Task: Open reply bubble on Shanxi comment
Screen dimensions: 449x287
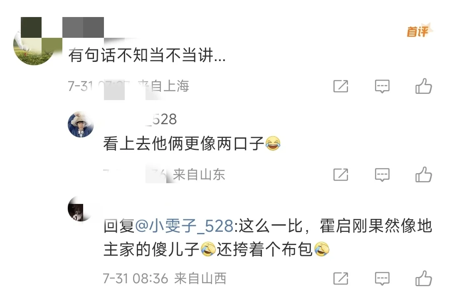Action: click(382, 278)
